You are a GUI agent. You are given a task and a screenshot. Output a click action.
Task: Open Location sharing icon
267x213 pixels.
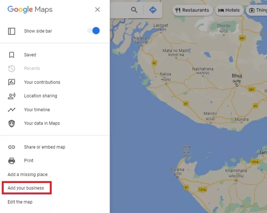click(x=12, y=96)
